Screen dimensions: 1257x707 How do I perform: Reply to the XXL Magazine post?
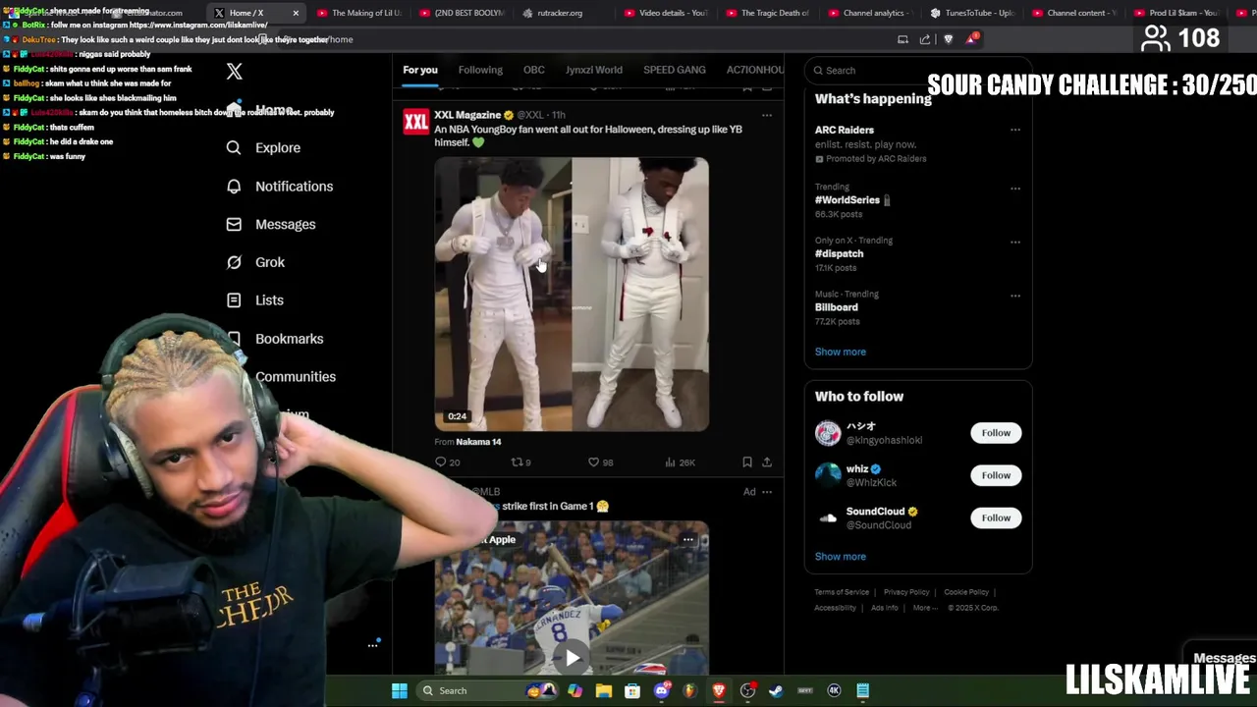(x=447, y=462)
